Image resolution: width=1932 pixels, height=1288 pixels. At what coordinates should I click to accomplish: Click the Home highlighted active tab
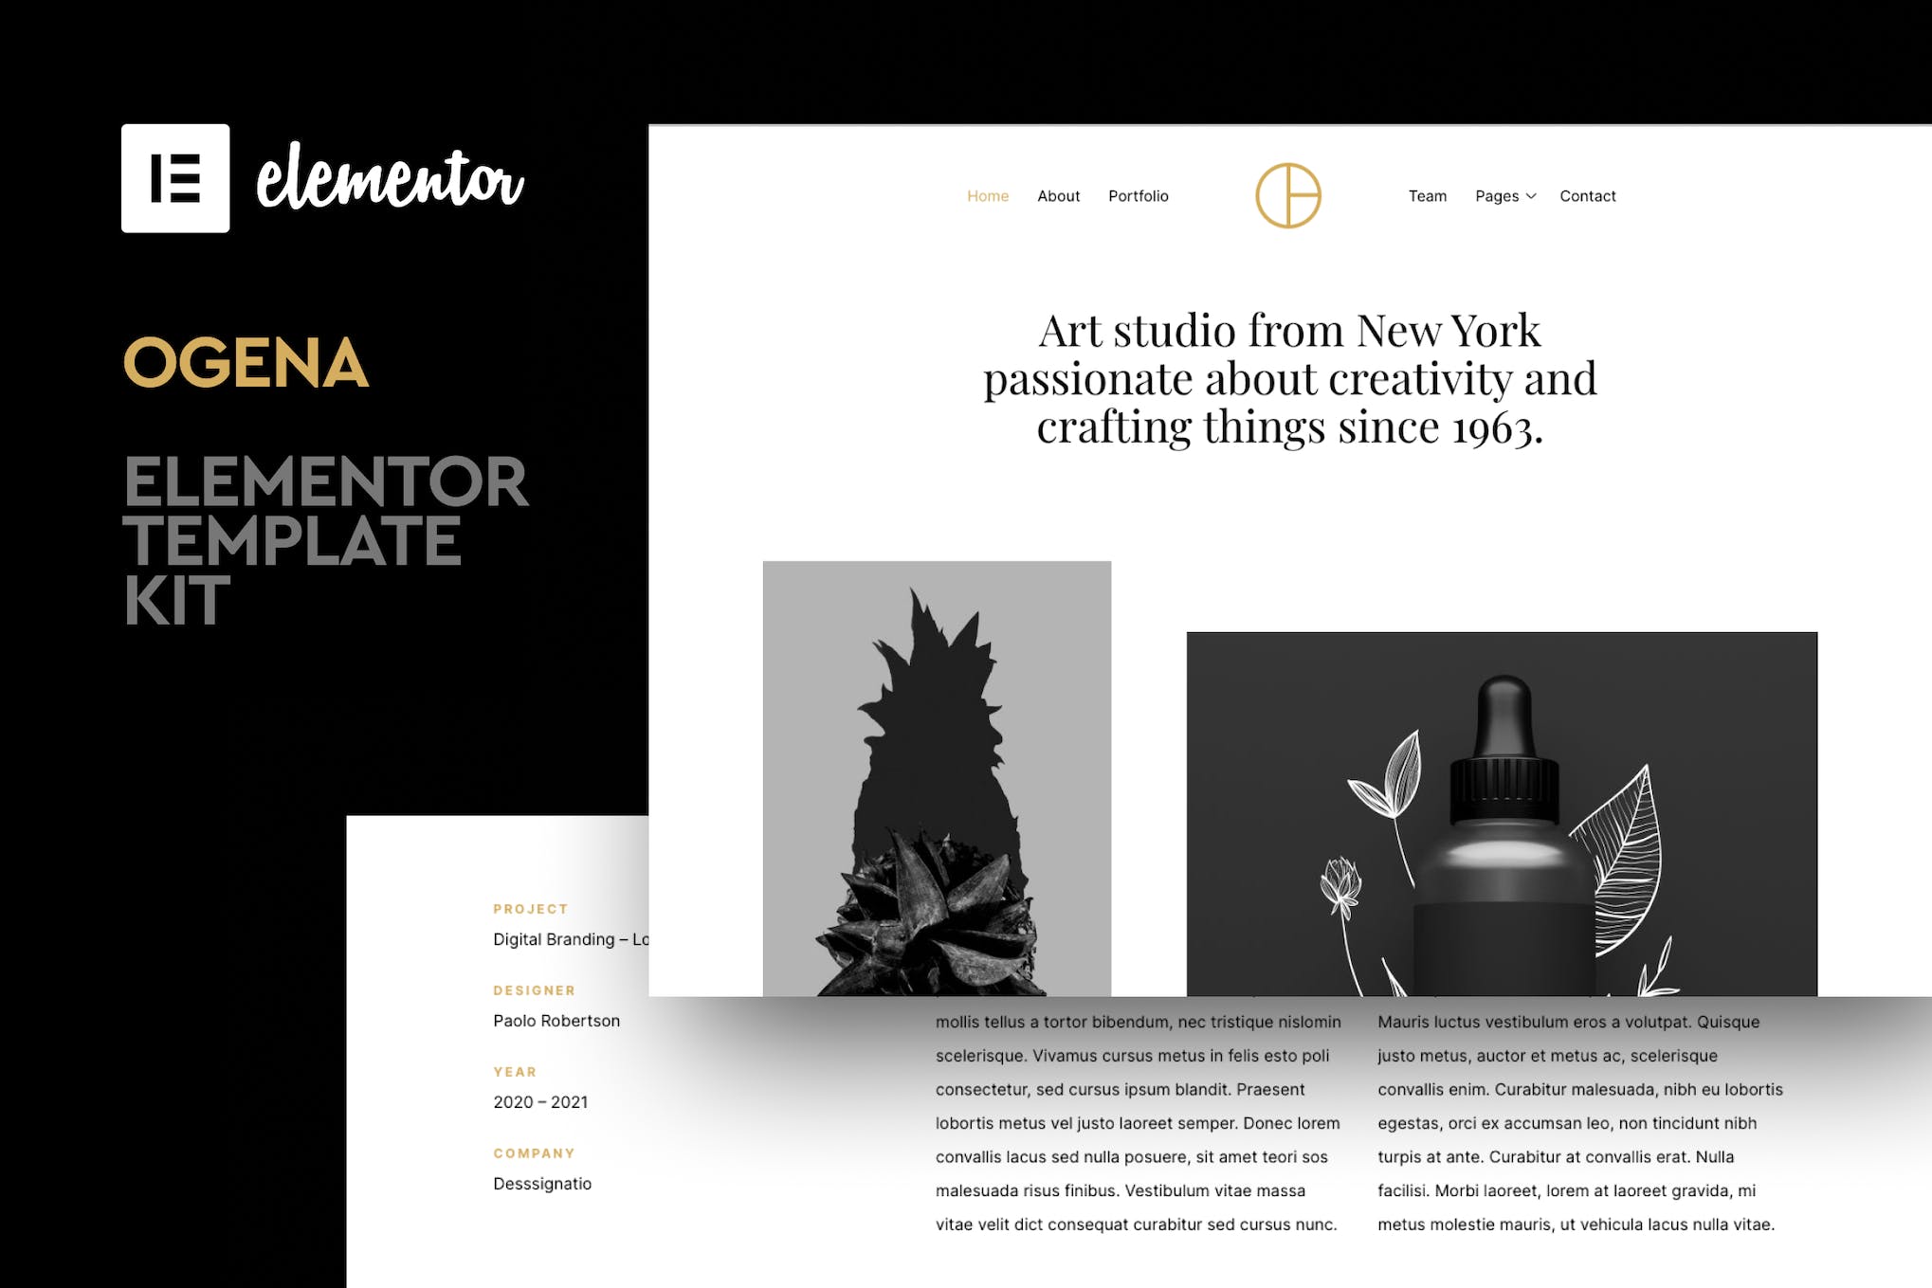(988, 195)
